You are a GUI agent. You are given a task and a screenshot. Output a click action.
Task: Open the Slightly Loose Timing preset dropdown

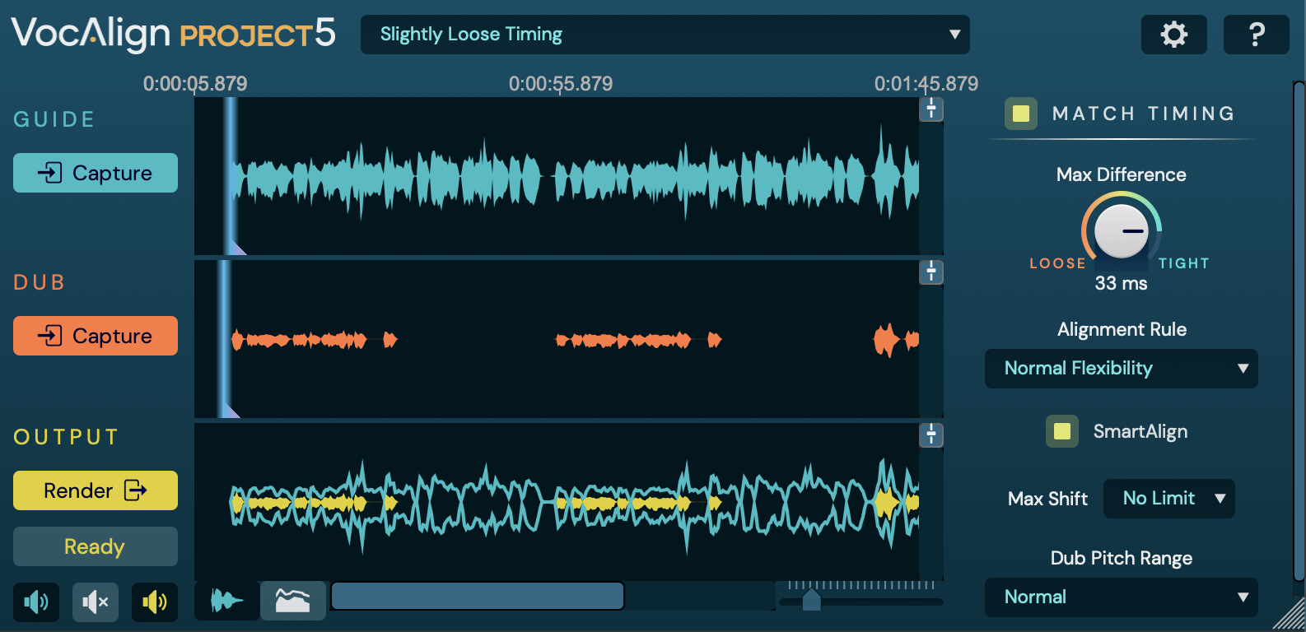[x=665, y=35]
